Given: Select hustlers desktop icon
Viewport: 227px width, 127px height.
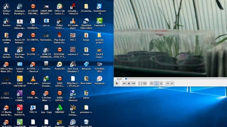Looking at the screenshot, I should (x=46, y=66).
